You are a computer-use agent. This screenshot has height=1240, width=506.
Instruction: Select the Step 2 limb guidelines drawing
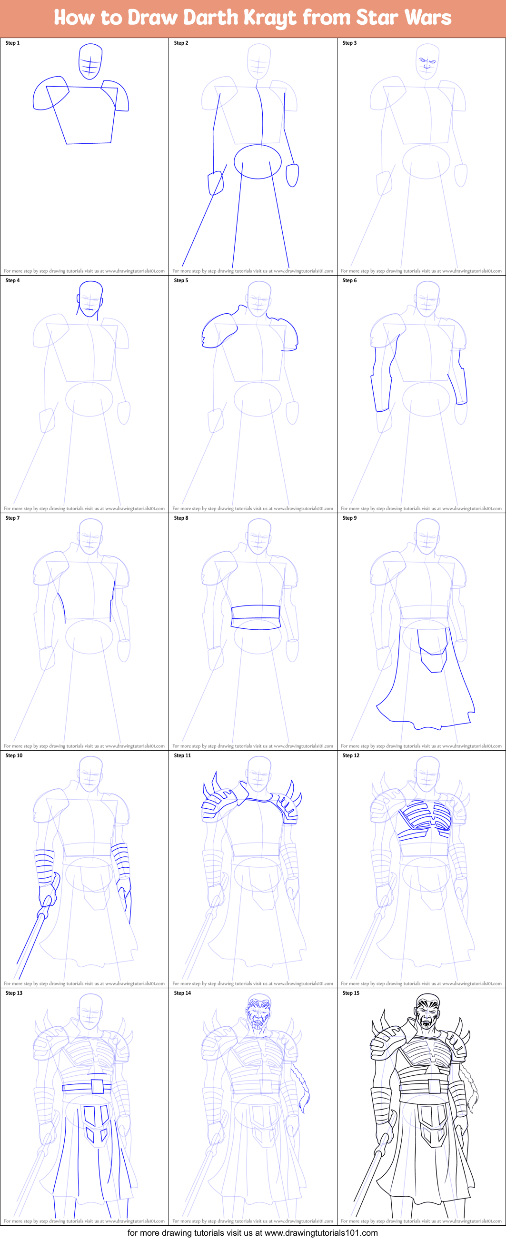point(253,154)
